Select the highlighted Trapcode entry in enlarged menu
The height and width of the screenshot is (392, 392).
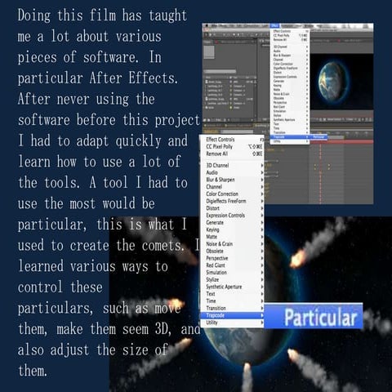tap(232, 315)
